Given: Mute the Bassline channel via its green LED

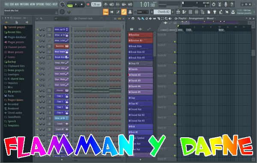Looking at the screenshot, I should click(x=38, y=46).
